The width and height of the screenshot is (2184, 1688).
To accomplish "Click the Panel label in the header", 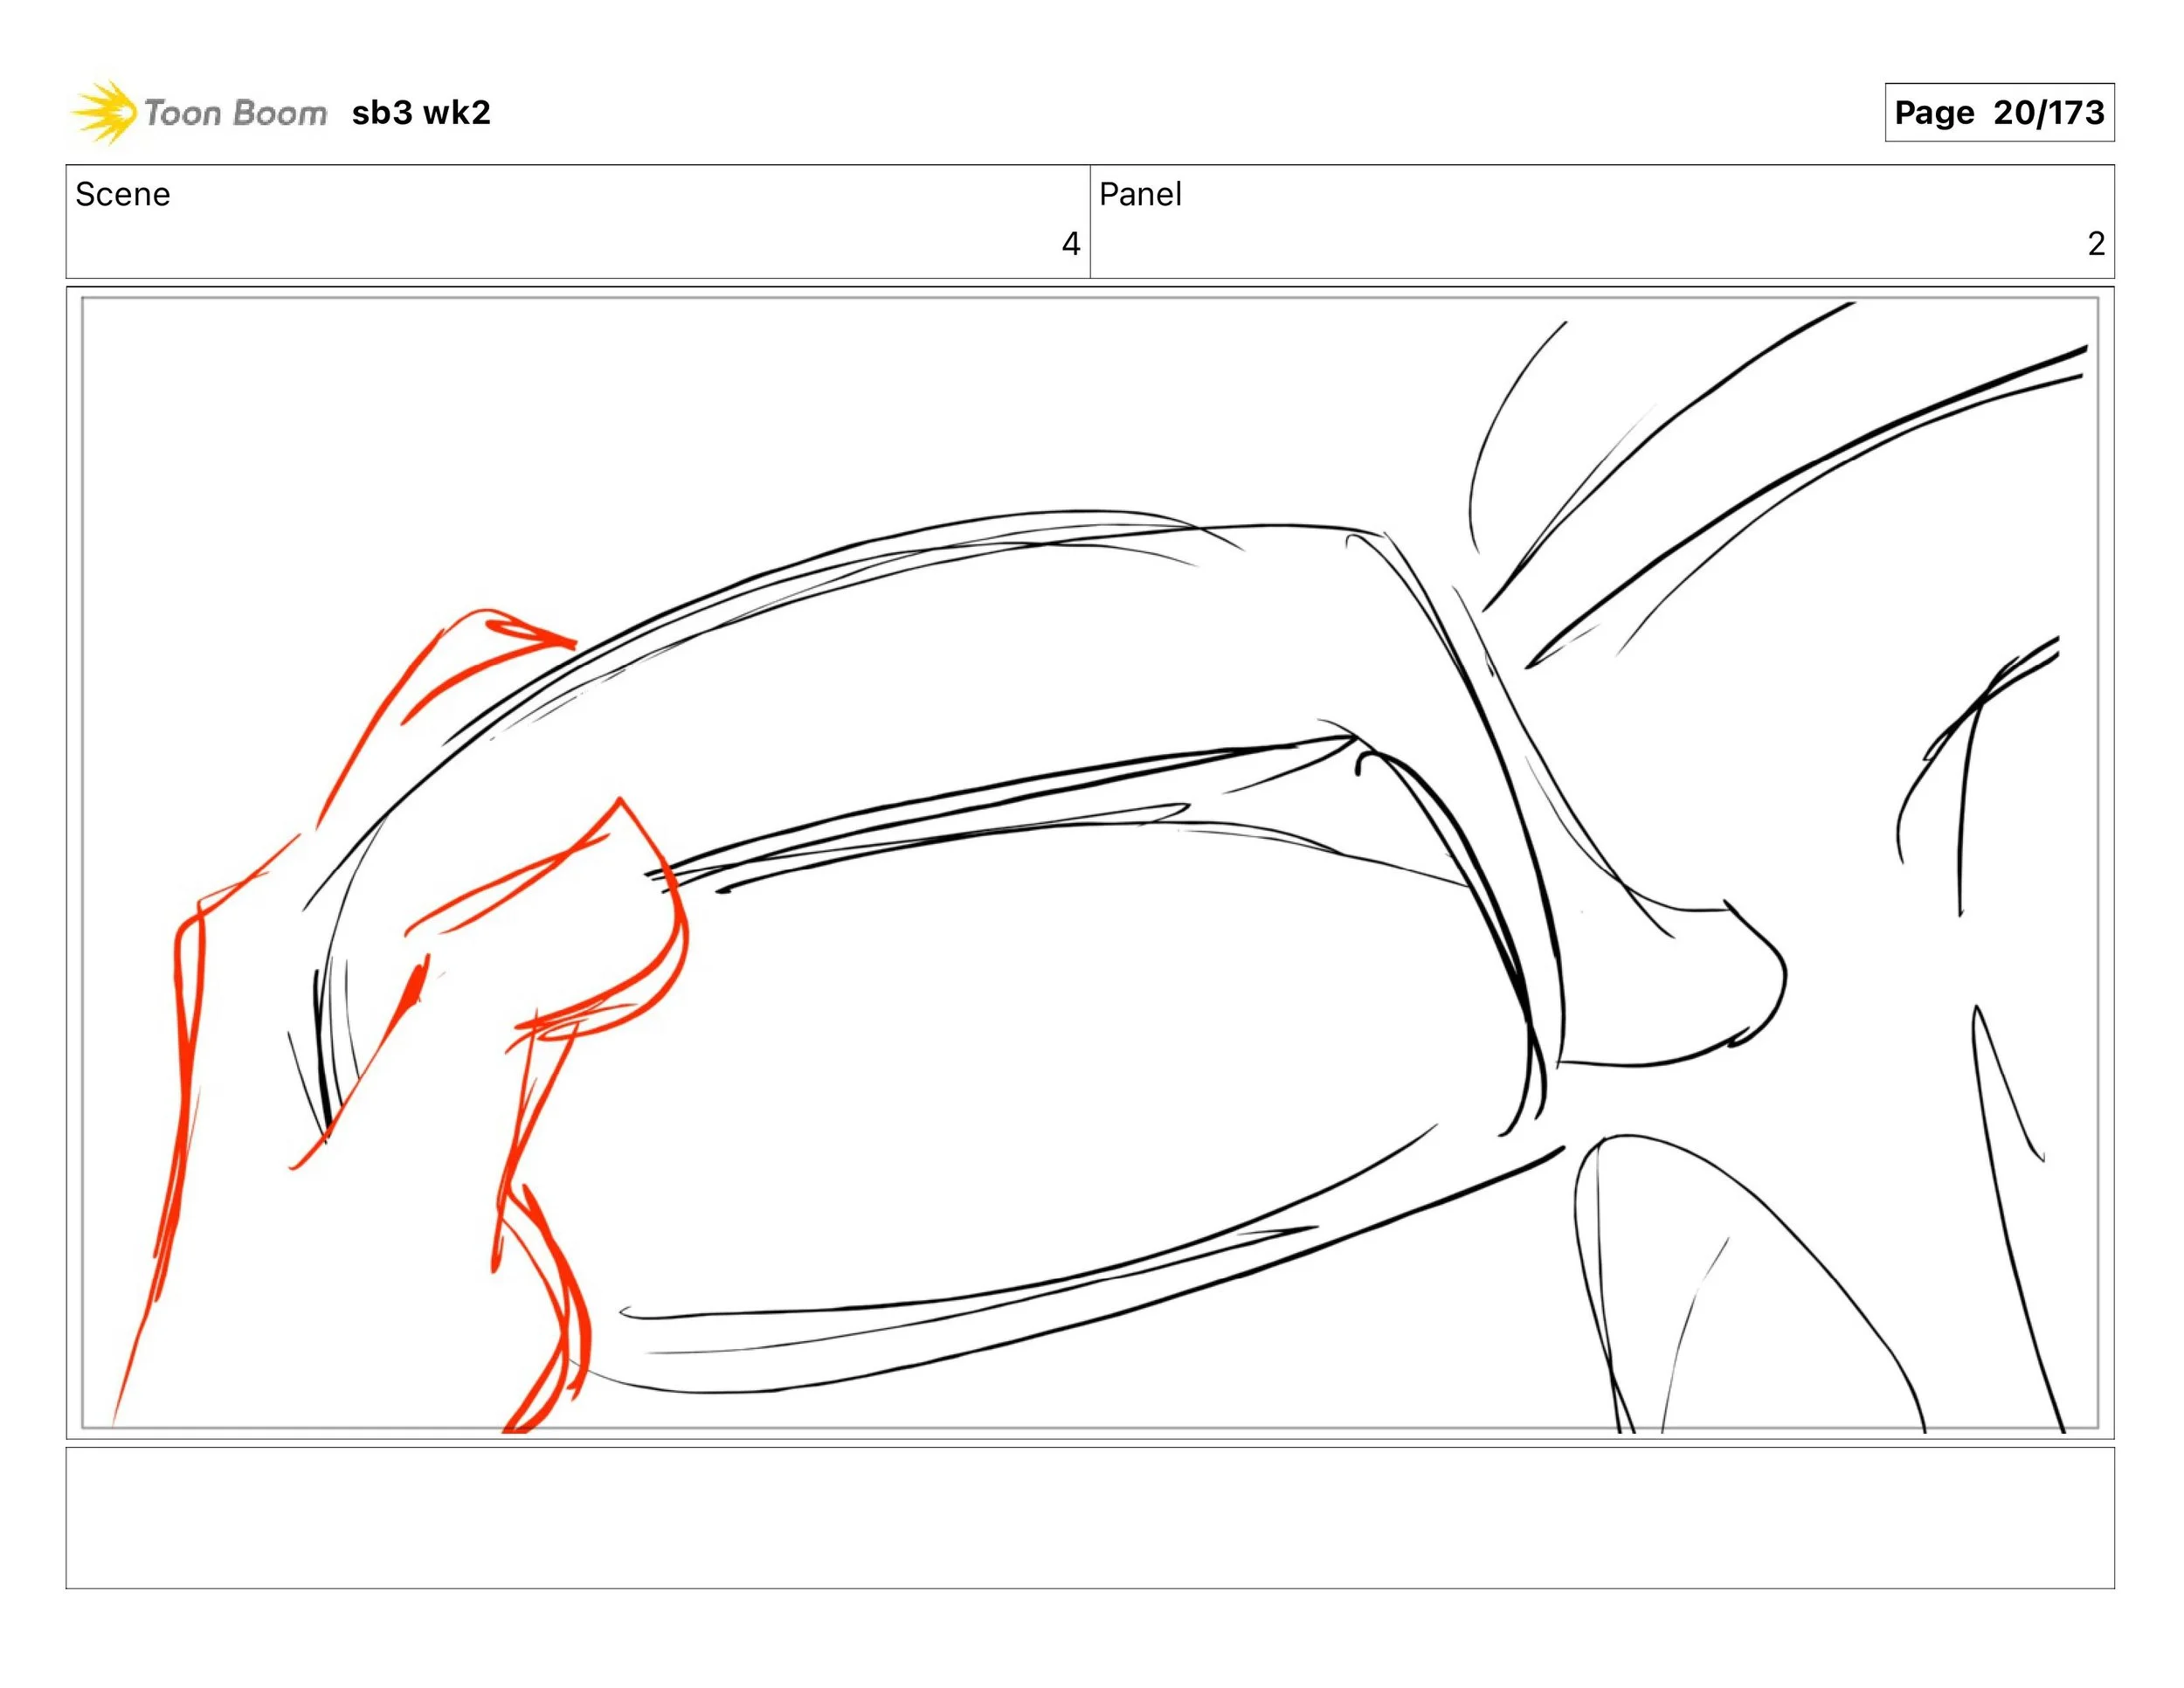I will pyautogui.click(x=1140, y=194).
